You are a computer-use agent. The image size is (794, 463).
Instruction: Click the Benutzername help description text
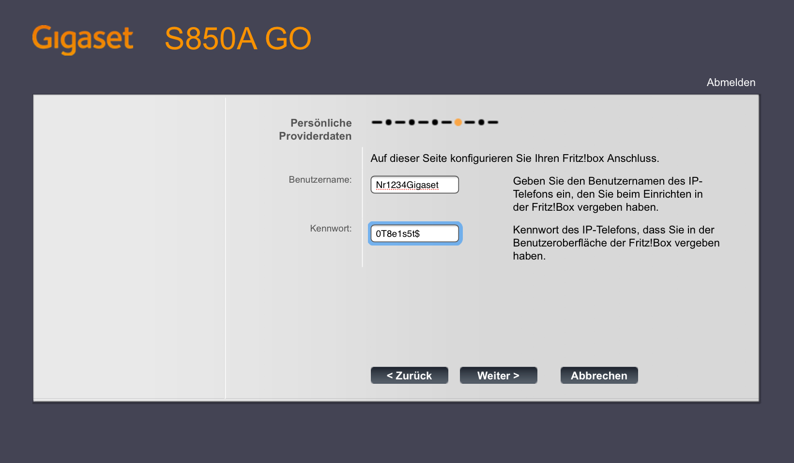(608, 194)
